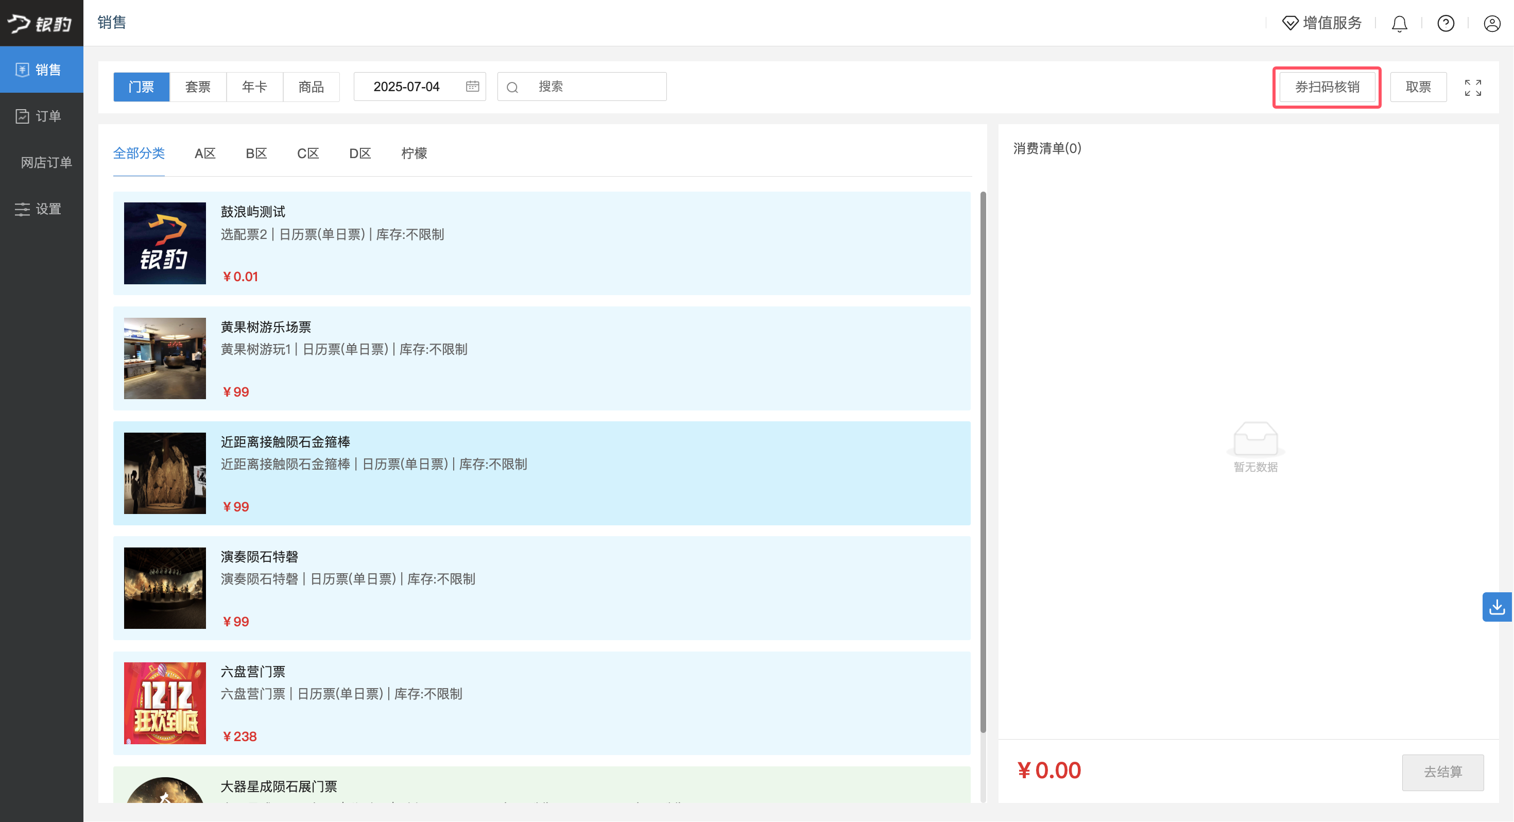Screen dimensions: 1514x822
Task: Select the 全部分类 category
Action: tap(139, 153)
